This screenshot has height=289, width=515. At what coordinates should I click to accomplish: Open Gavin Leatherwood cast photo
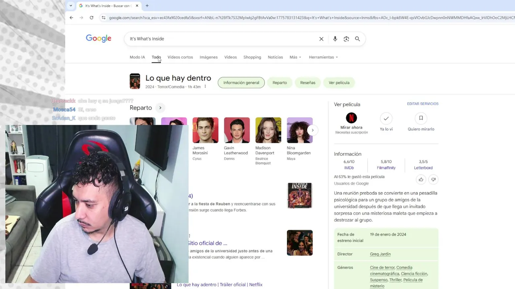(x=237, y=130)
